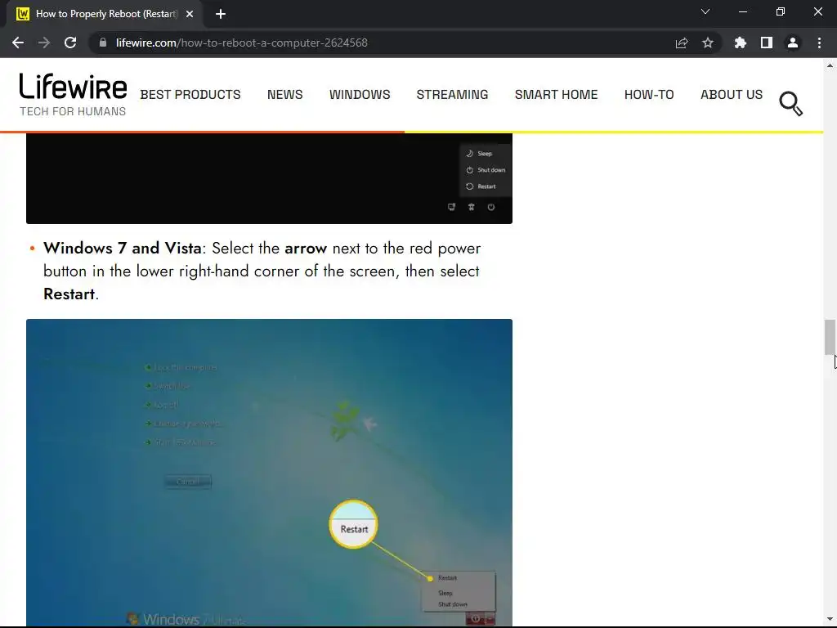Open a new browser tab

(x=221, y=14)
